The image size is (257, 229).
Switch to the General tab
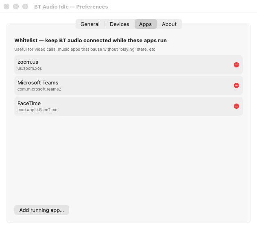click(90, 24)
